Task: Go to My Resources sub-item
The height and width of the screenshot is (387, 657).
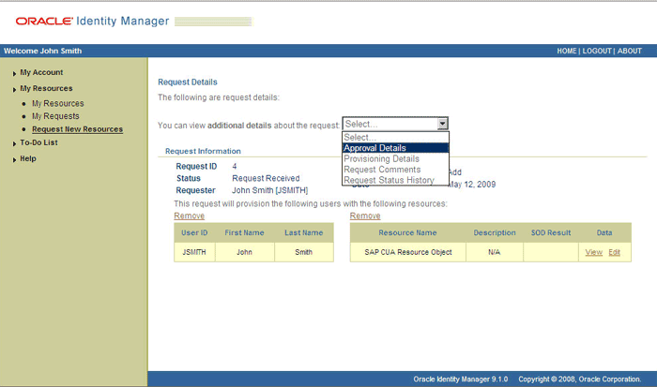Action: point(58,103)
